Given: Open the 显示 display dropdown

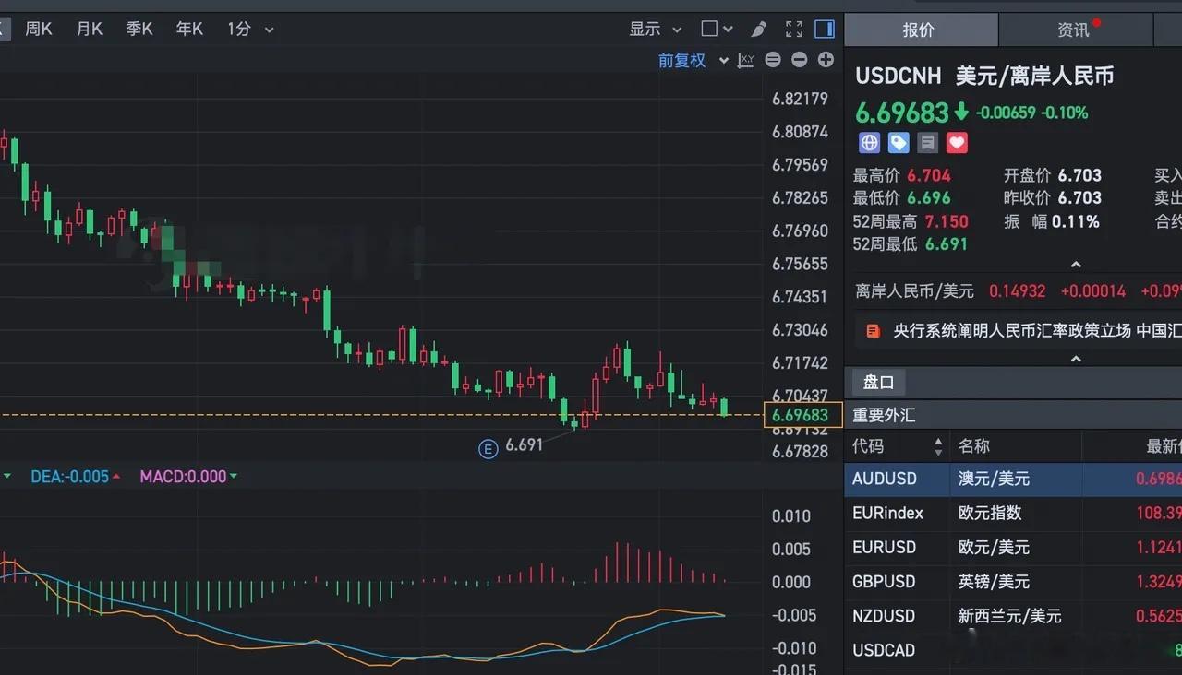Looking at the screenshot, I should point(656,30).
